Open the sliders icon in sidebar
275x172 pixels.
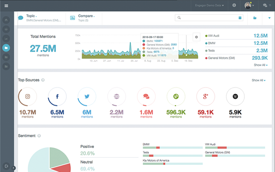(6, 29)
